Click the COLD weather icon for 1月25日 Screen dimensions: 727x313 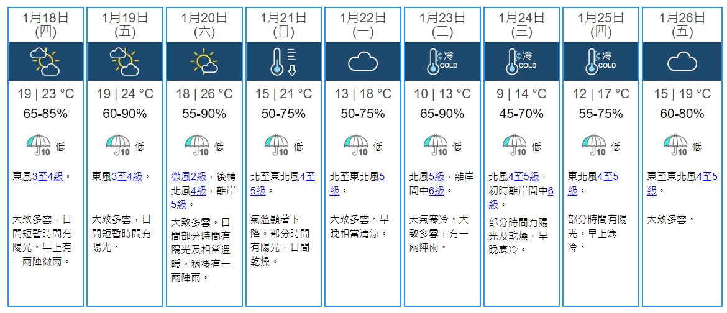(601, 61)
